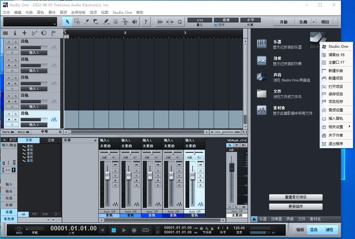355x239 pixels.
Task: Open the 文件 menu
Action: (6, 12)
